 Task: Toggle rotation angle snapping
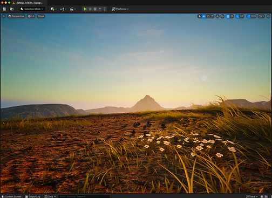pyautogui.click(x=237, y=16)
